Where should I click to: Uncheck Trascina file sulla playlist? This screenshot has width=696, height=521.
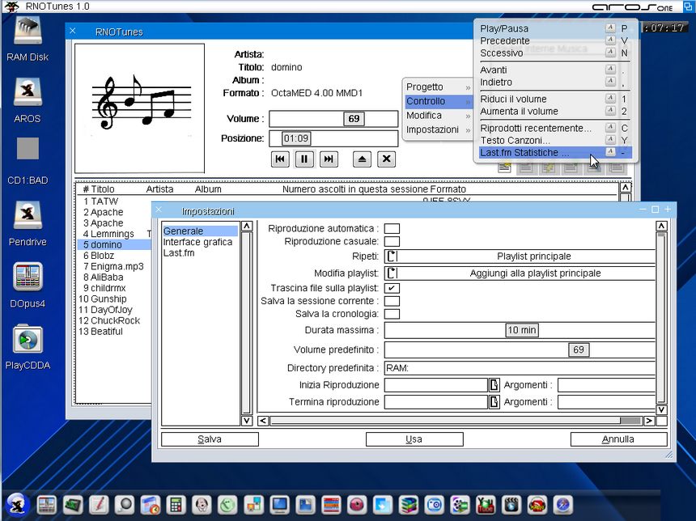click(392, 288)
